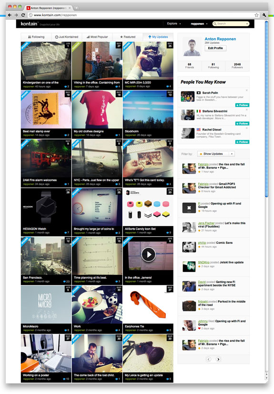
Task: Open the firdosh username link
Action: point(203,302)
